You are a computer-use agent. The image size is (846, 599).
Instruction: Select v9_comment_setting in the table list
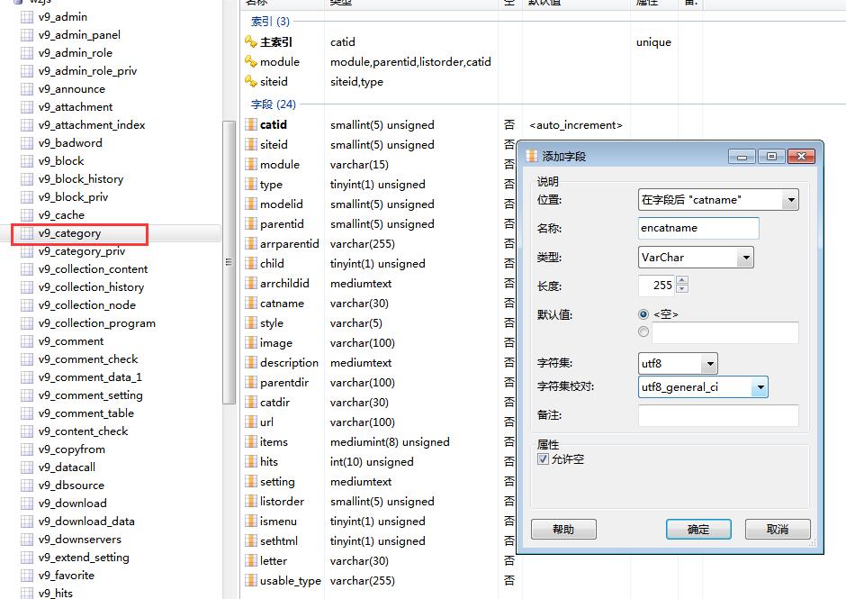90,395
